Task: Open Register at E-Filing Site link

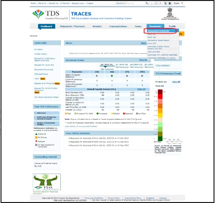Action: click(x=44, y=83)
